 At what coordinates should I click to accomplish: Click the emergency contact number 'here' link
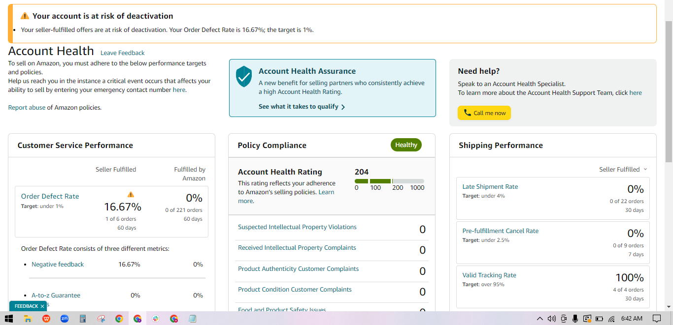(x=179, y=90)
